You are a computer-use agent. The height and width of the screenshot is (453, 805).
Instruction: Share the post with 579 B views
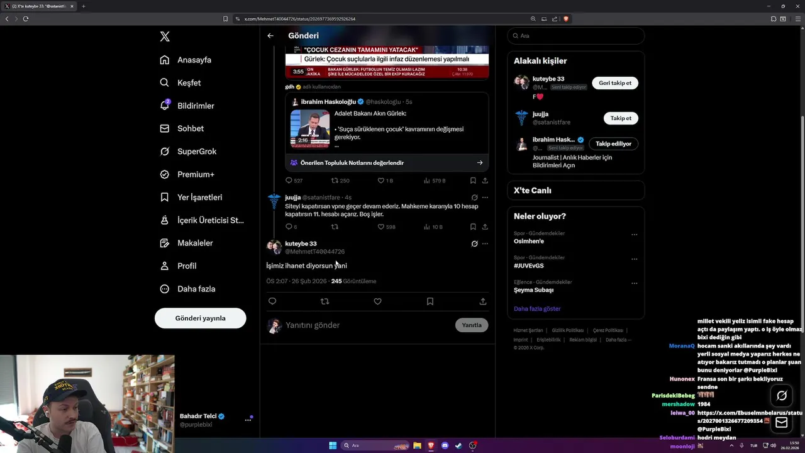(x=484, y=181)
